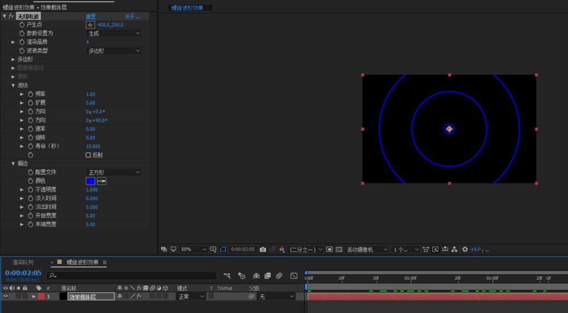Viewport: 568px width, 313px height.
Task: Toggle stopwatch for 产生点
Action: [22, 24]
